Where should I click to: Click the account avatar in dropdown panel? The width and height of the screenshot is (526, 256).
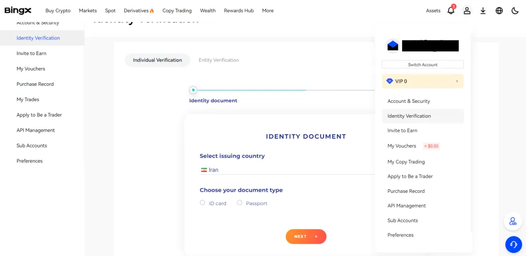tap(392, 46)
